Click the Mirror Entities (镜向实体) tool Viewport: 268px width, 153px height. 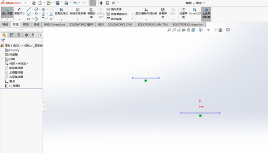(114, 9)
